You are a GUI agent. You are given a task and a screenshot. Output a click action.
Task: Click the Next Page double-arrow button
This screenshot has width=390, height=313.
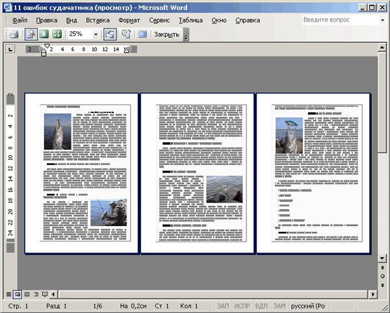[x=382, y=285]
